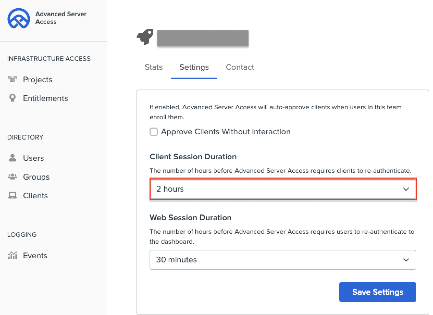433x315 pixels.
Task: Enable Approve Clients Without Interaction checkbox
Action: 154,132
